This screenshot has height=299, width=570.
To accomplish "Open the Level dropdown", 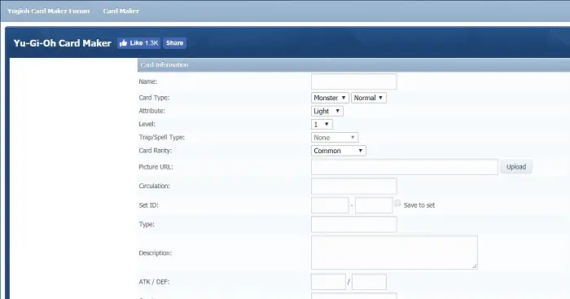I will 322,125.
